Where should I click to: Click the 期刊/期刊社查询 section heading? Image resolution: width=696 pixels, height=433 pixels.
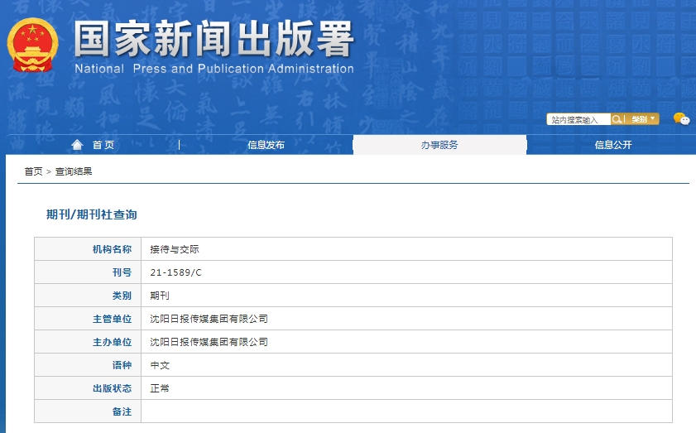click(x=91, y=214)
